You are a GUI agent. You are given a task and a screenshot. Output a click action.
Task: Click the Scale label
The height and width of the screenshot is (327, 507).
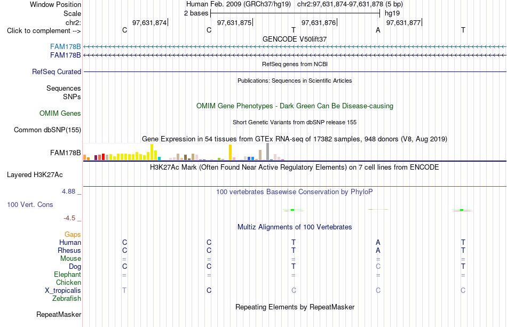coord(72,13)
